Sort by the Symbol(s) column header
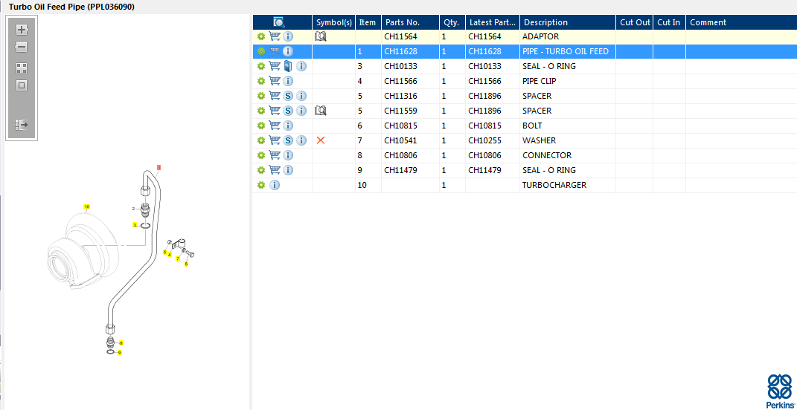This screenshot has height=410, width=797. [x=333, y=22]
